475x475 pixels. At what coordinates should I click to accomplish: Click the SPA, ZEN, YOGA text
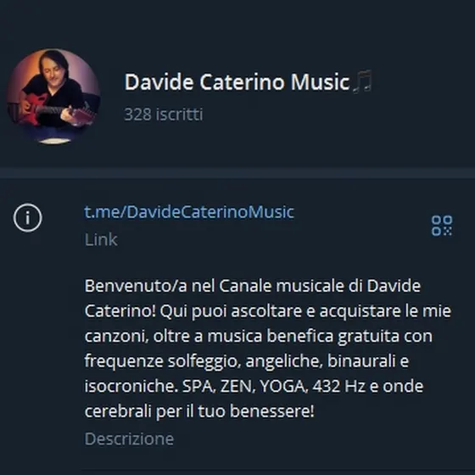point(245,386)
